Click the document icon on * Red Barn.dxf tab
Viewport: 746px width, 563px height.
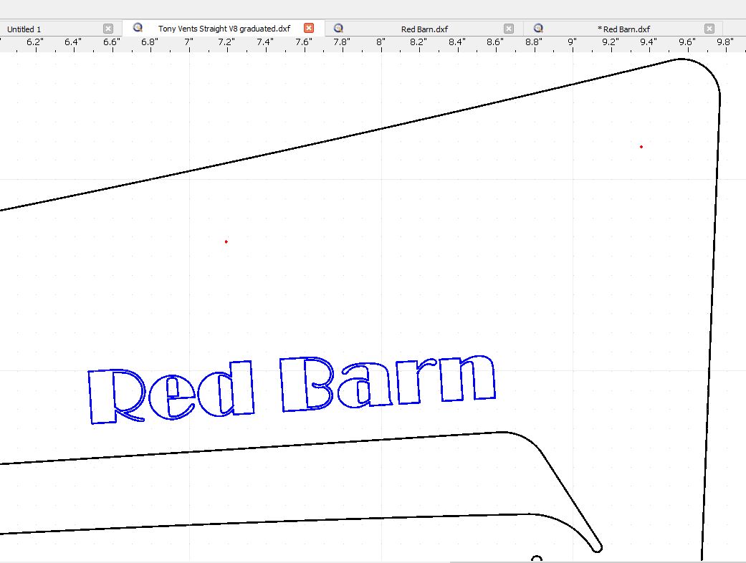538,28
